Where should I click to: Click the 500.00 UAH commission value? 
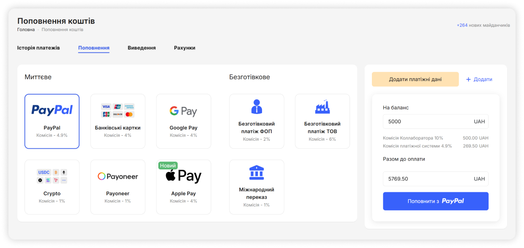tap(475, 138)
